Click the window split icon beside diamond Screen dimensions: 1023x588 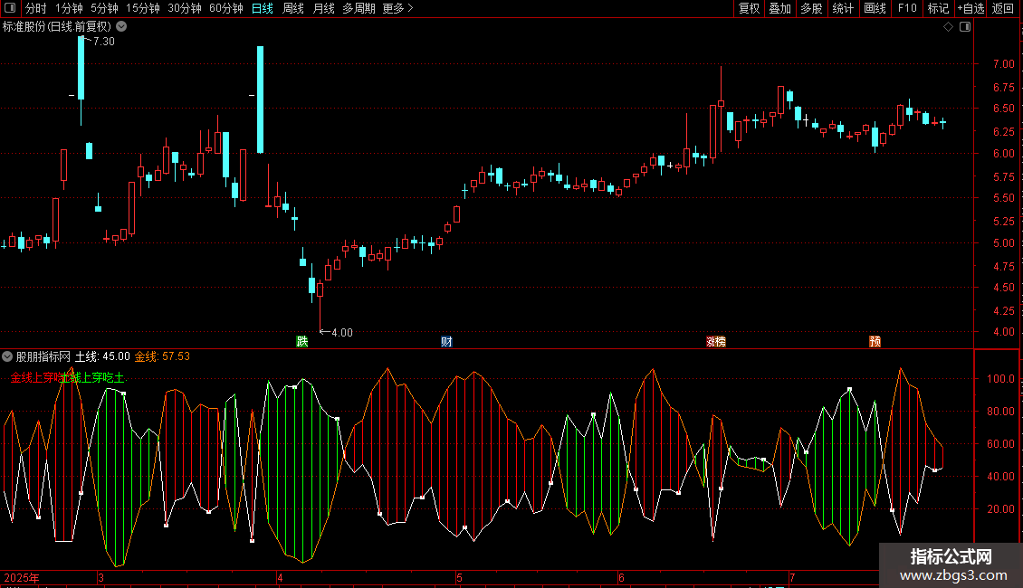pyautogui.click(x=965, y=27)
